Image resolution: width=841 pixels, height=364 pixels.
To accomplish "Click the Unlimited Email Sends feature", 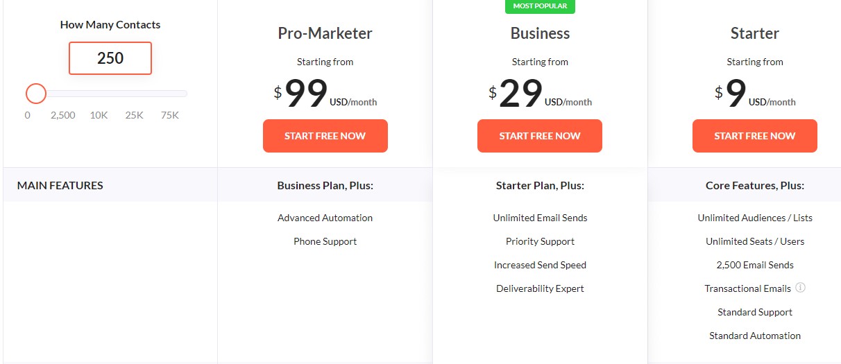I will tap(540, 218).
